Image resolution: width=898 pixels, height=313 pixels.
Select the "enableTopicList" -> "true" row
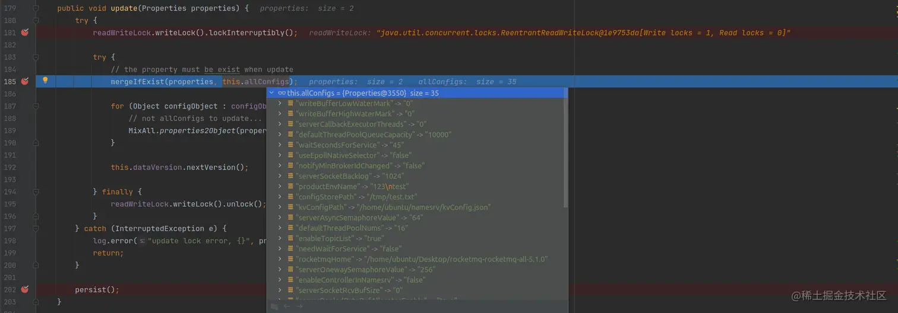click(x=342, y=238)
